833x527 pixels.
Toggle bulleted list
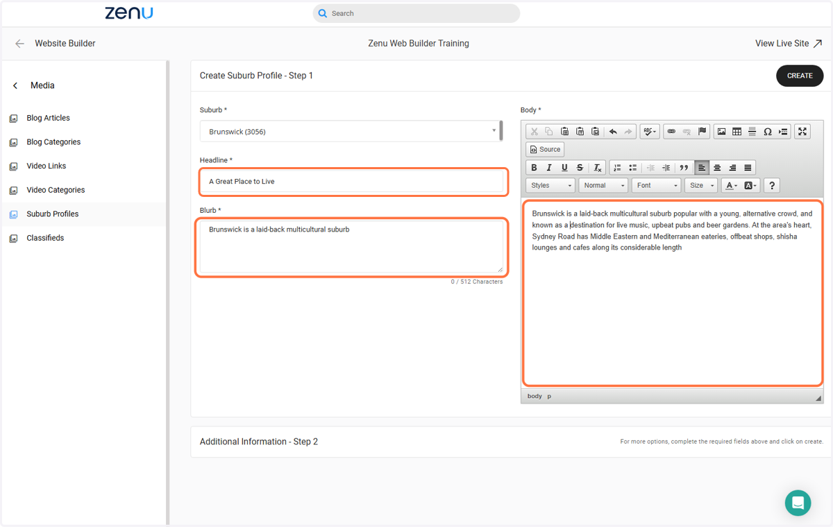pyautogui.click(x=632, y=168)
